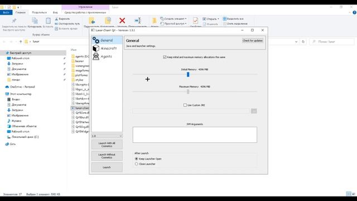
Task: Switch Explorer to details view icon in status bar
Action: tap(349, 194)
